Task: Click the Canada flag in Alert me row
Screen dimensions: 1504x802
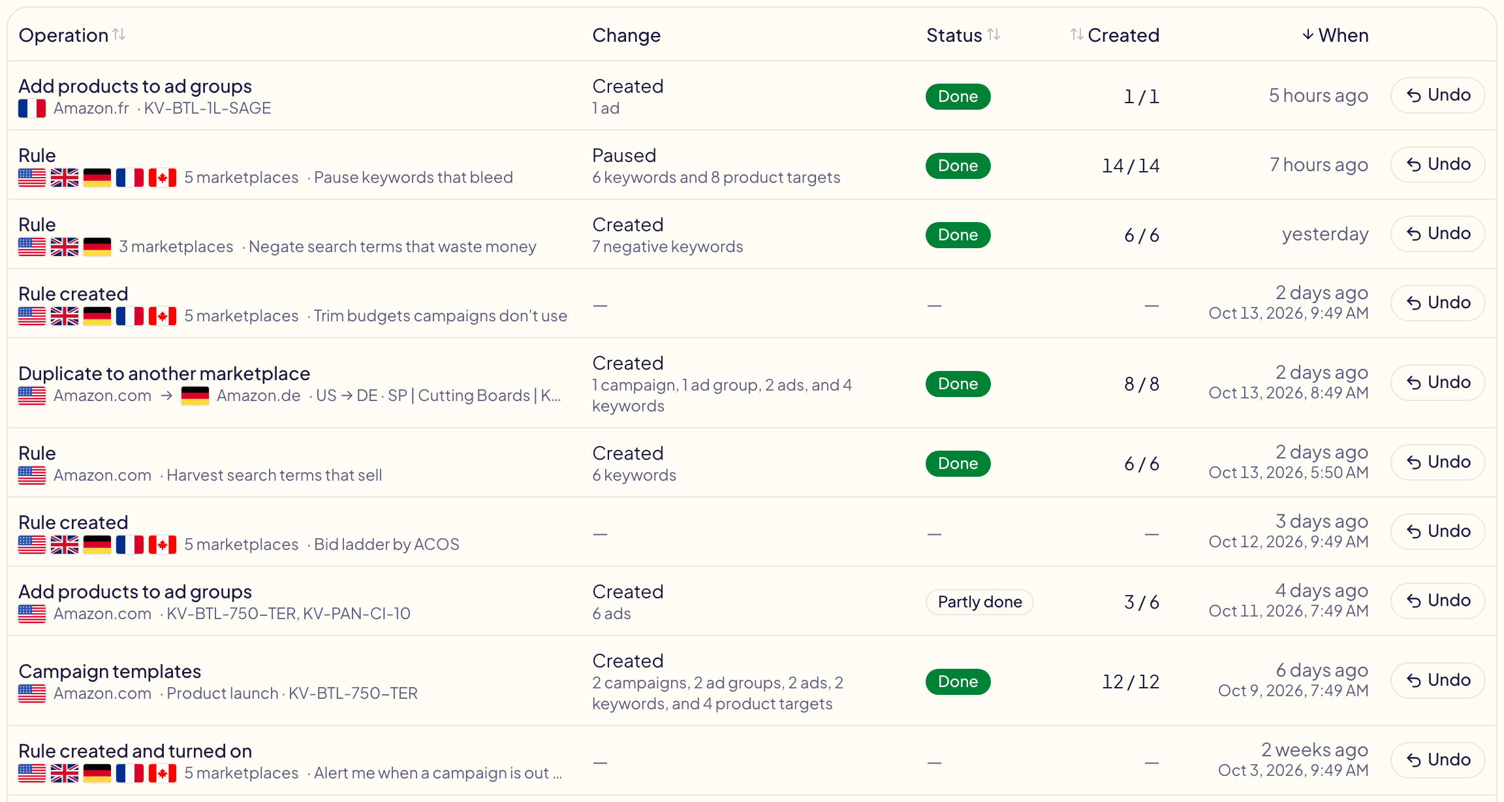Action: pos(163,773)
